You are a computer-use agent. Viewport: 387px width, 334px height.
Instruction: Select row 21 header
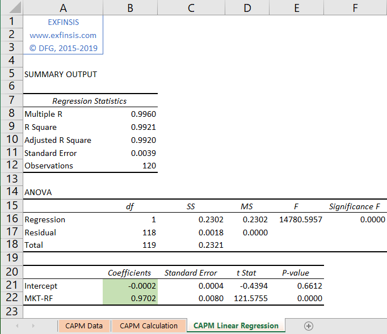11,285
